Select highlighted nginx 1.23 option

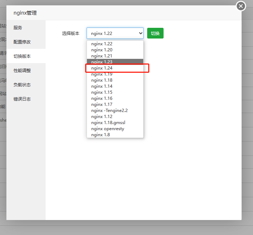tap(115, 62)
